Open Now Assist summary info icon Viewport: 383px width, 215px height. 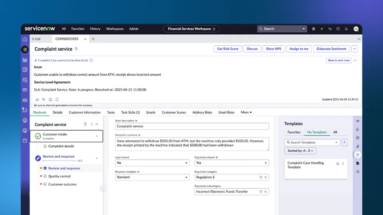click(91, 60)
